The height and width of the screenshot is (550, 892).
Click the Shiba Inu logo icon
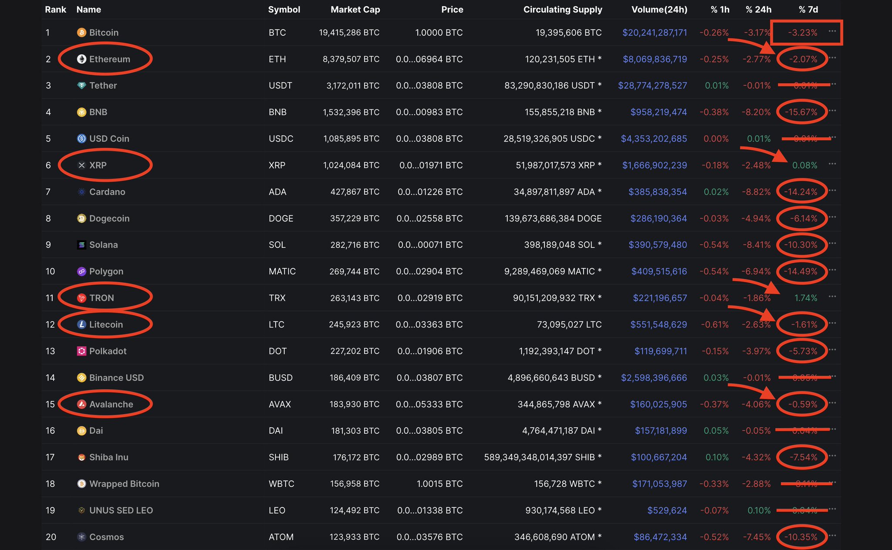[81, 458]
